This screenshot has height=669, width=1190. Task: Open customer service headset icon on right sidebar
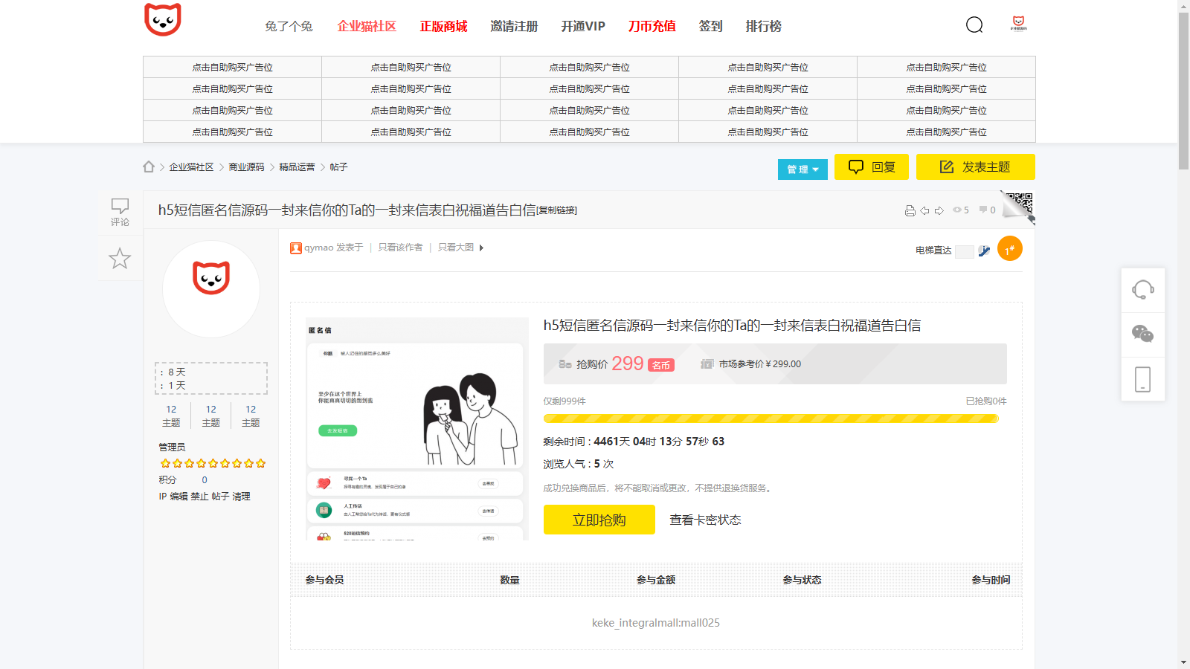pos(1143,290)
